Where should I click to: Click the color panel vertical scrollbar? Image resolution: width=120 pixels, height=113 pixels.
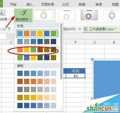pyautogui.click(x=61, y=51)
